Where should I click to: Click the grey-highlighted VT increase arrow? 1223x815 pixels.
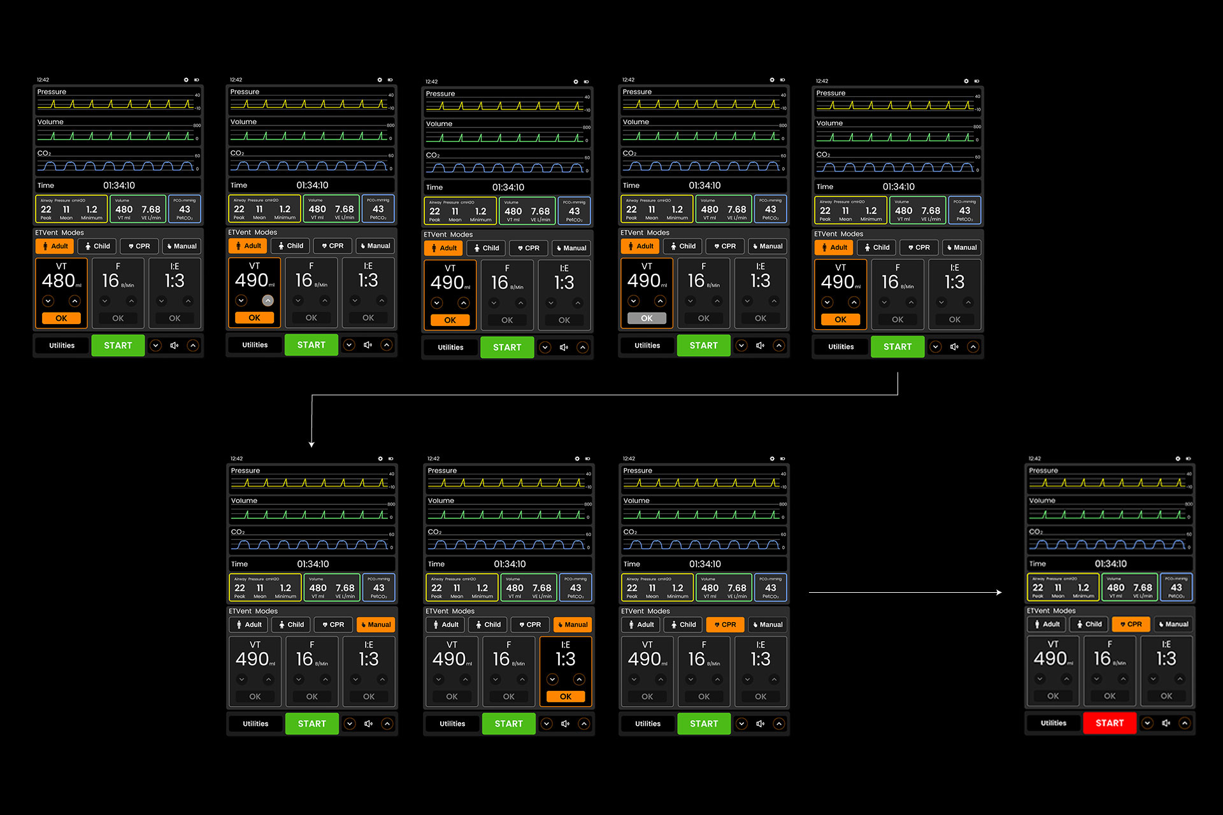click(x=268, y=301)
